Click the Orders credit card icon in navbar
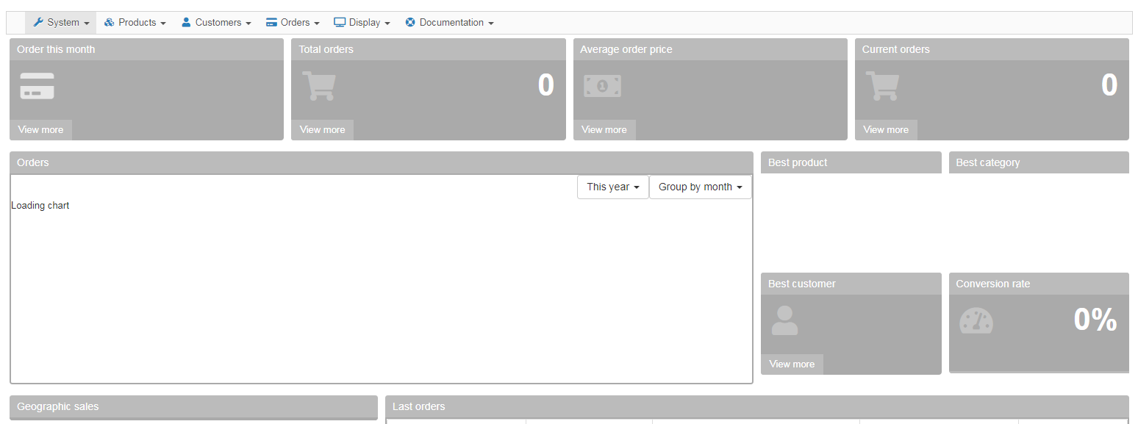 point(271,23)
